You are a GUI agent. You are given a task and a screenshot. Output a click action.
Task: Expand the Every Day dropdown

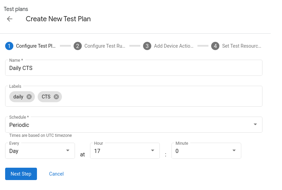pyautogui.click(x=40, y=151)
